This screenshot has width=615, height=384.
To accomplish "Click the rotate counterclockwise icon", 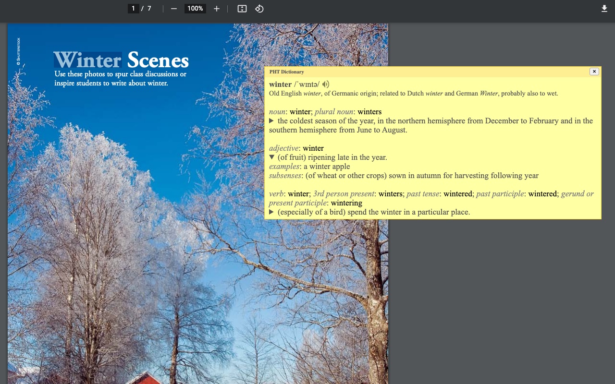I will pos(259,8).
